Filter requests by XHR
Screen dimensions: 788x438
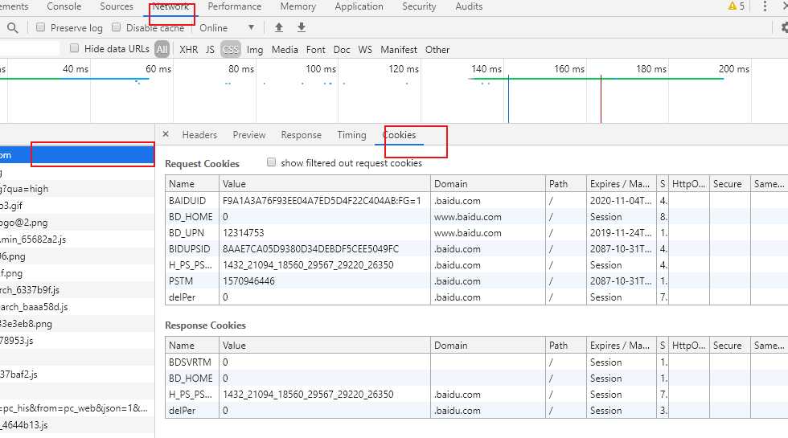188,49
